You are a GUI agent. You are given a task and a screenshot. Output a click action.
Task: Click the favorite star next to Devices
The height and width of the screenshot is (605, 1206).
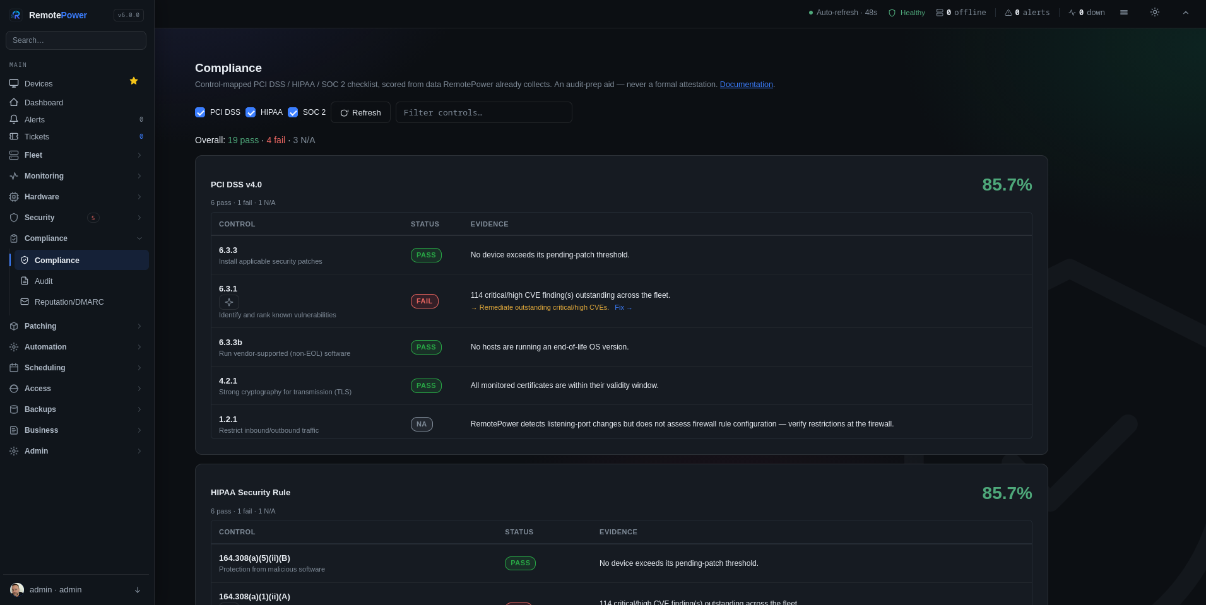tap(134, 81)
